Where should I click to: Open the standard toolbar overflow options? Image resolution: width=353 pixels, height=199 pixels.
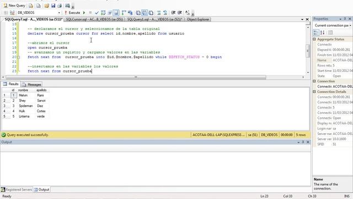(73, 6)
